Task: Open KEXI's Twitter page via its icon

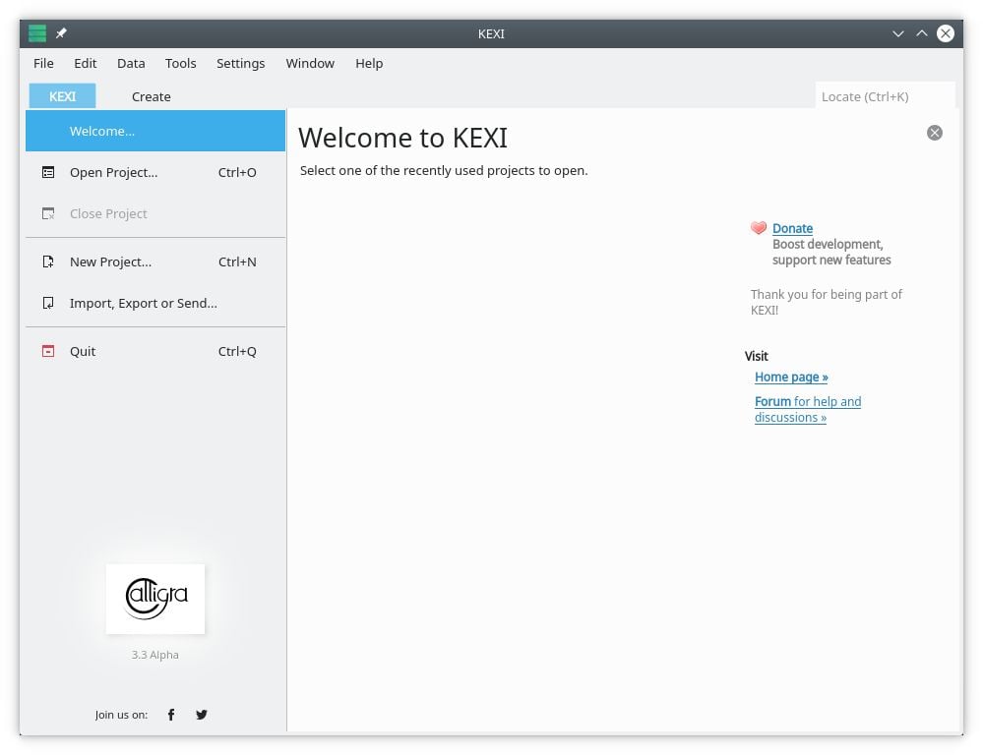Action: 201,715
